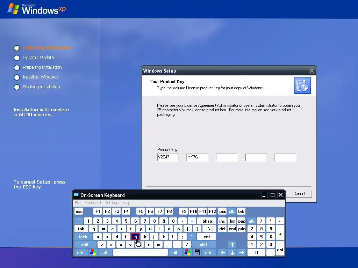The image size is (358, 268).
Task: Toggle the slk scroll lock key
Action: (231, 211)
